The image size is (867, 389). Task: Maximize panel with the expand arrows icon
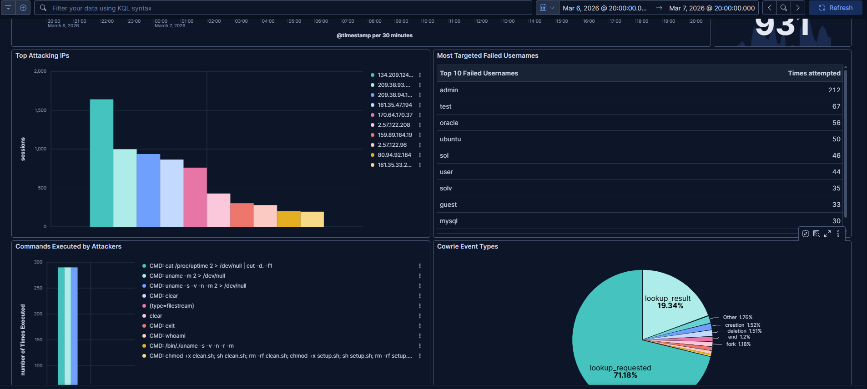click(x=827, y=234)
